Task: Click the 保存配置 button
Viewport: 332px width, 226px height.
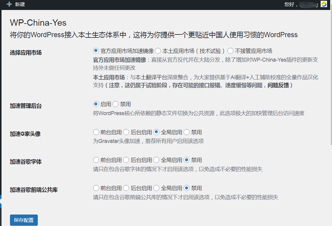Action: (24, 220)
